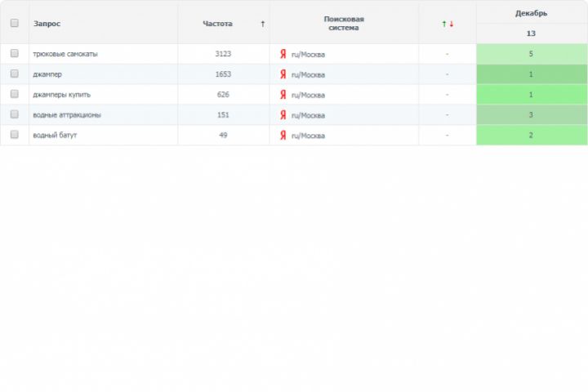Screen dimensions: 588x392
Task: Click ru/Москва in водный батут row
Action: point(308,136)
